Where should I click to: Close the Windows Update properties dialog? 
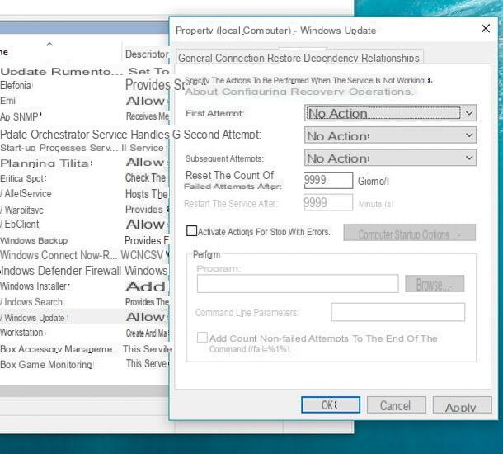(486, 29)
